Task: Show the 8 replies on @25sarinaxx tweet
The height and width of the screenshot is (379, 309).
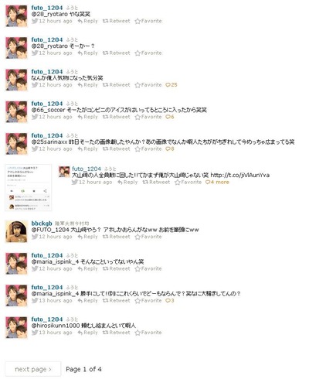Action: [x=170, y=149]
